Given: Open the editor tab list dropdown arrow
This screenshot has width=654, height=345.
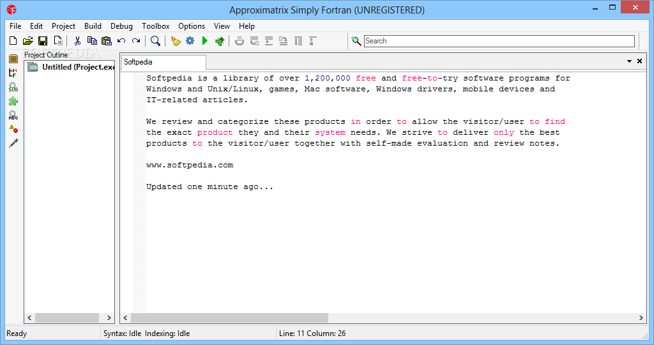Looking at the screenshot, I should 629,61.
